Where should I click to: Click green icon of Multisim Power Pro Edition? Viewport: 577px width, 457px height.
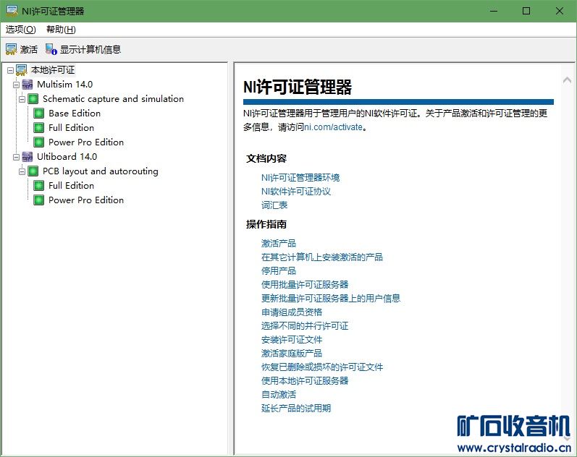pyautogui.click(x=38, y=142)
